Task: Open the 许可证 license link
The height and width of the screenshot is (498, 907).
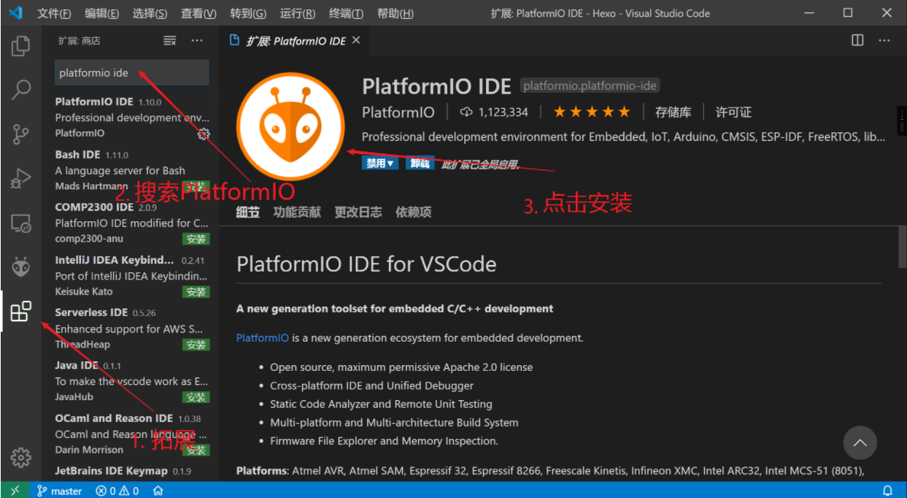Action: 733,112
